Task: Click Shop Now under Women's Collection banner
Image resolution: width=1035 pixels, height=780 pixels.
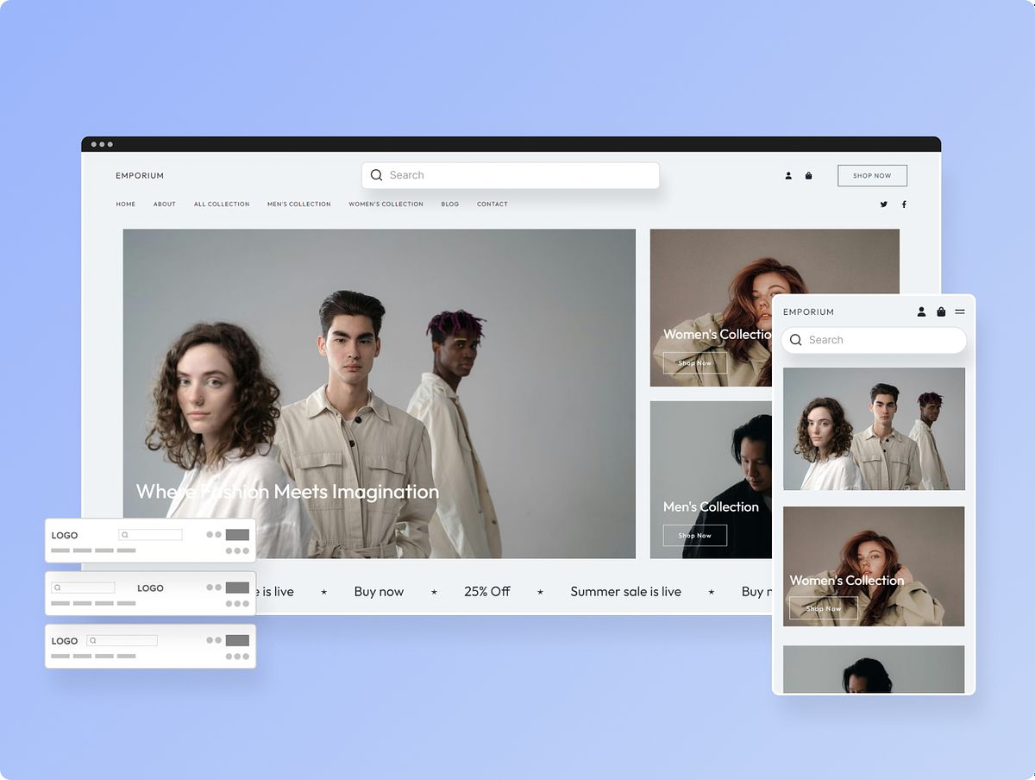Action: [x=694, y=363]
